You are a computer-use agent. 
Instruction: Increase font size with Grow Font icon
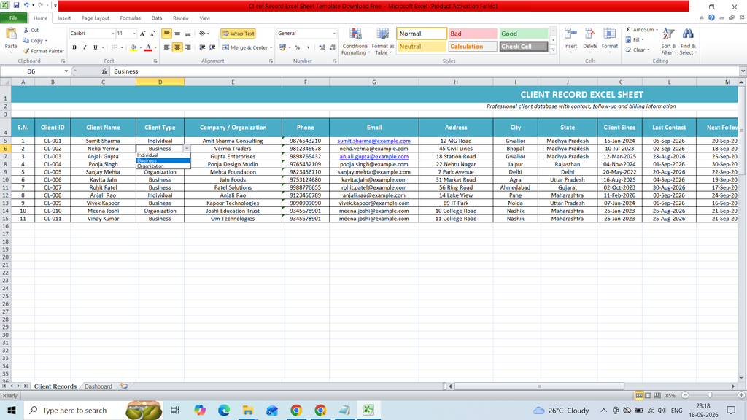(x=142, y=34)
